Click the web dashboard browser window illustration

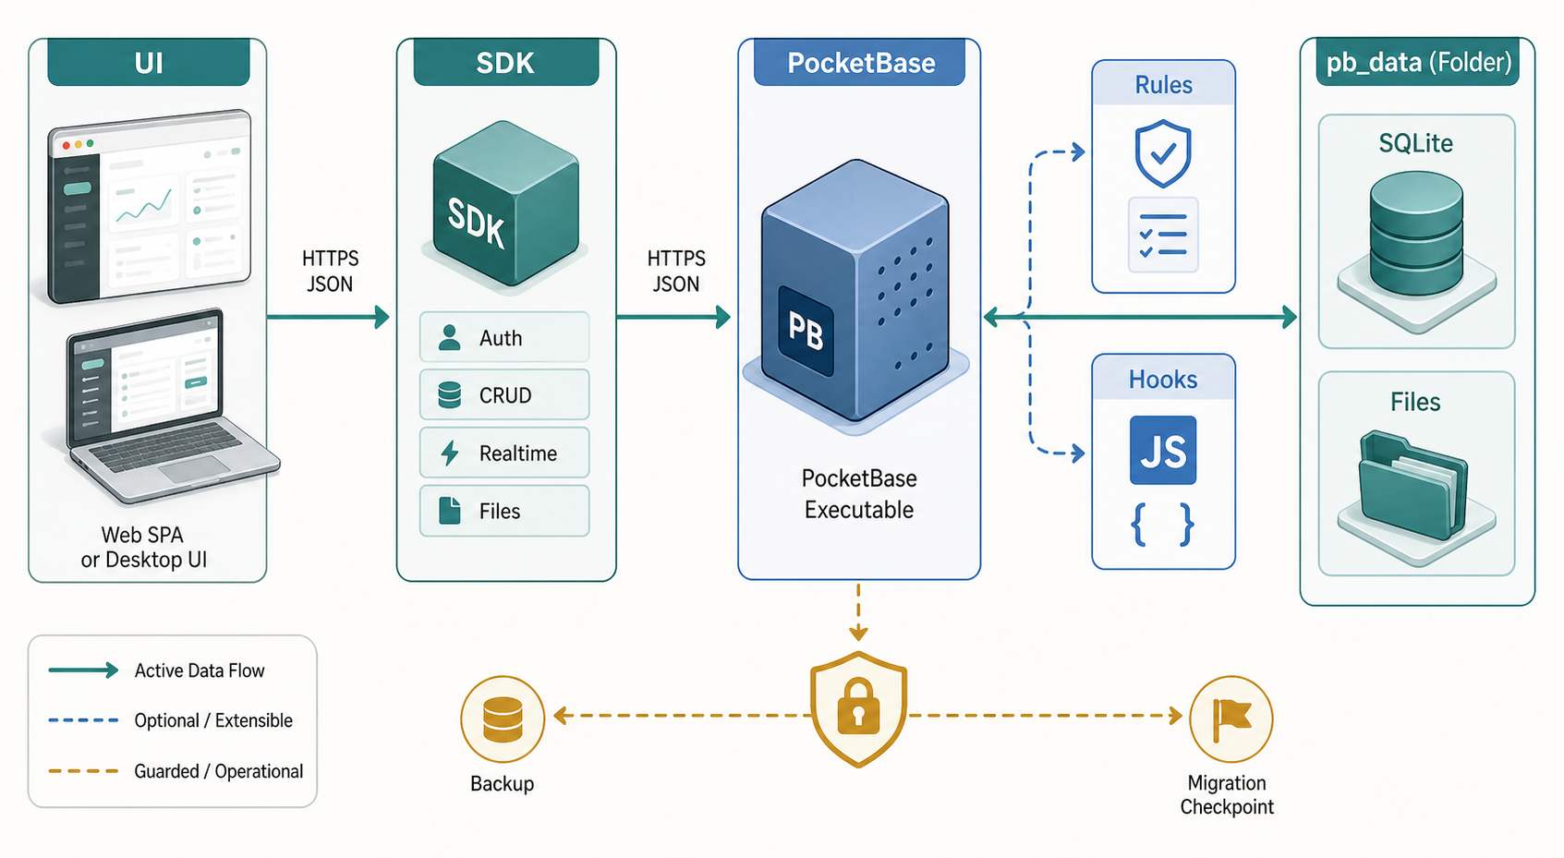150,207
